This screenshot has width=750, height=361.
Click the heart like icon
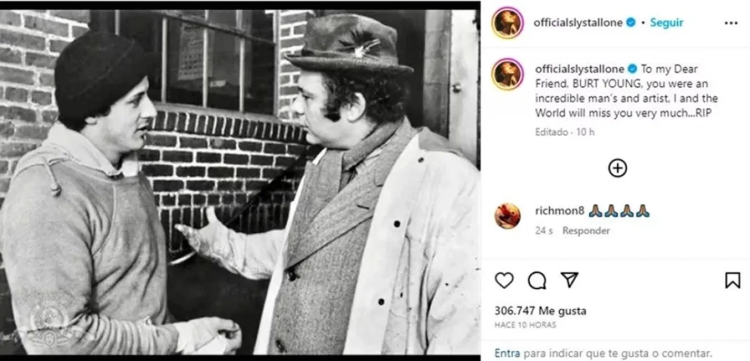click(x=504, y=281)
